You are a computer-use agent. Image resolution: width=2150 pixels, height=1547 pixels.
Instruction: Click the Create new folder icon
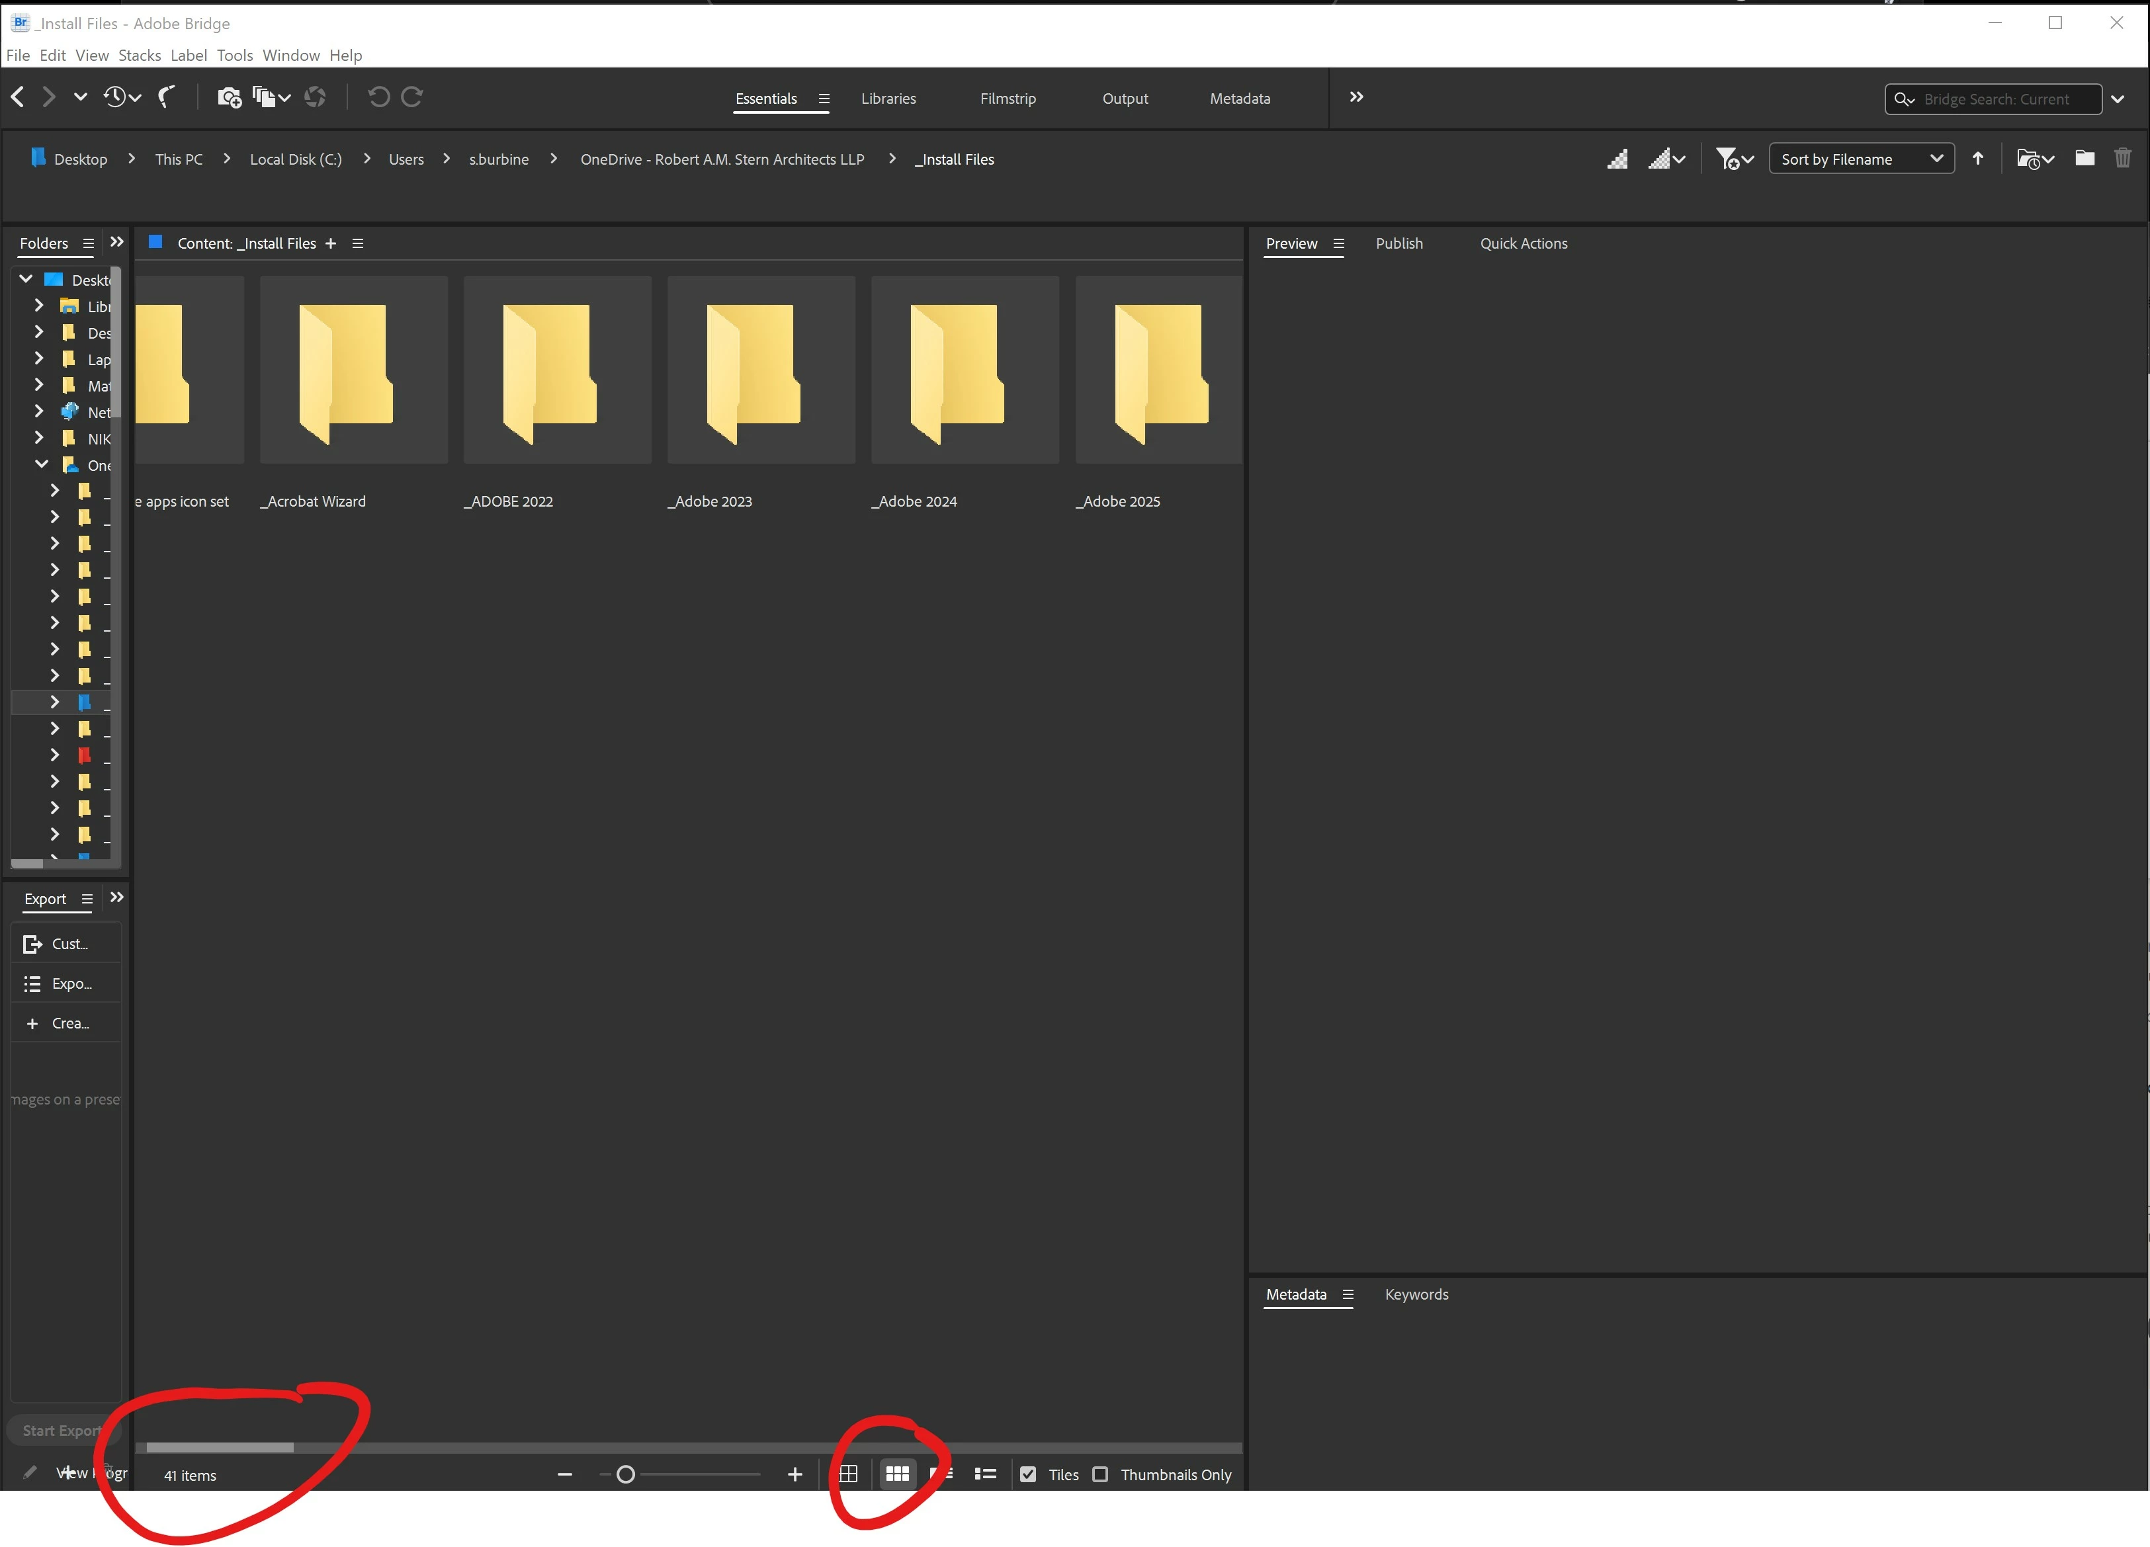pyautogui.click(x=2085, y=158)
